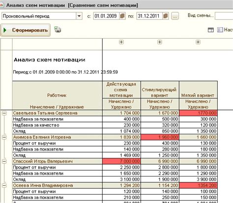The image size is (233, 203).
Task: Click the Работник column header
Action: (57, 96)
